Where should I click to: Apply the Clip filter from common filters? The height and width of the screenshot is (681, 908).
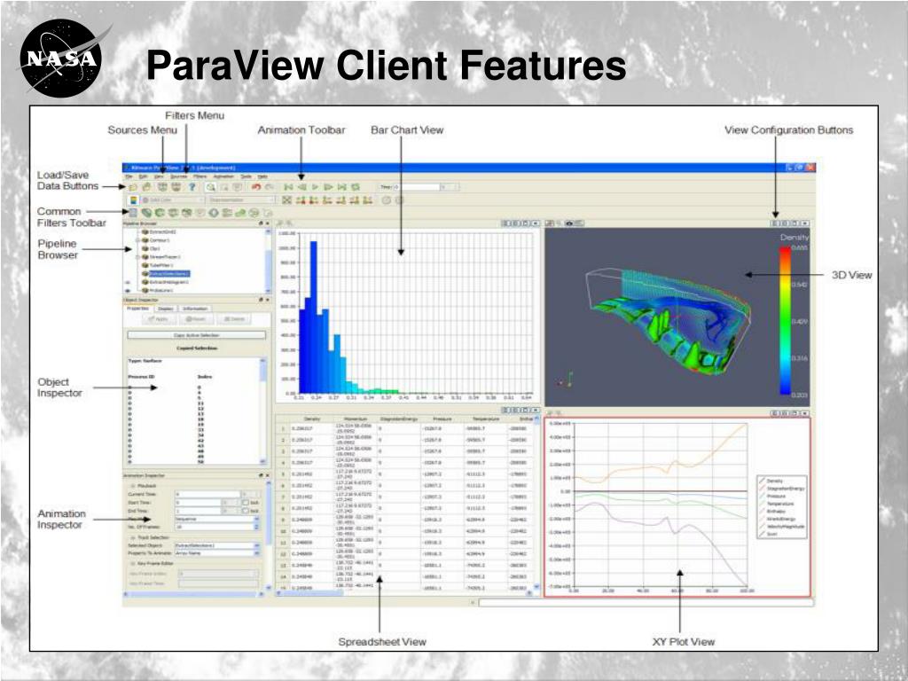pyautogui.click(x=160, y=213)
